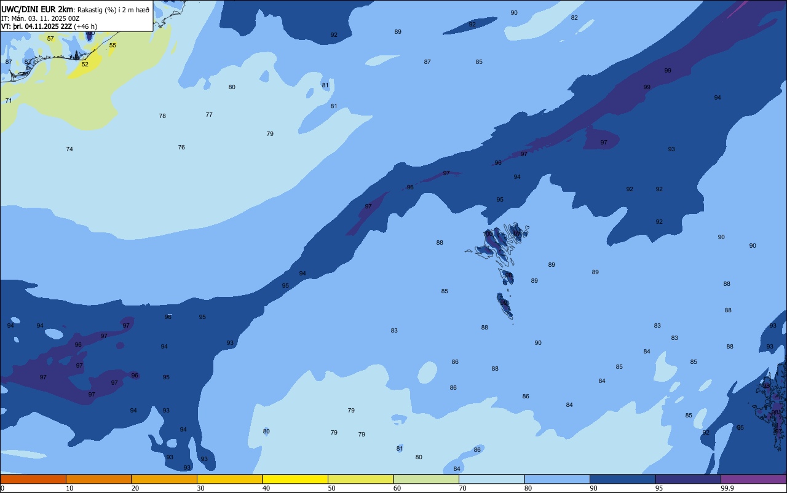
Task: Click the 90–95 dark blue legend swatch
Action: click(622, 479)
